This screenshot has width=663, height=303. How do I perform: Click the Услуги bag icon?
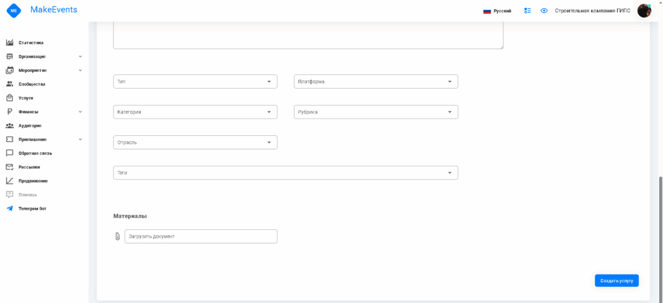pyautogui.click(x=10, y=98)
